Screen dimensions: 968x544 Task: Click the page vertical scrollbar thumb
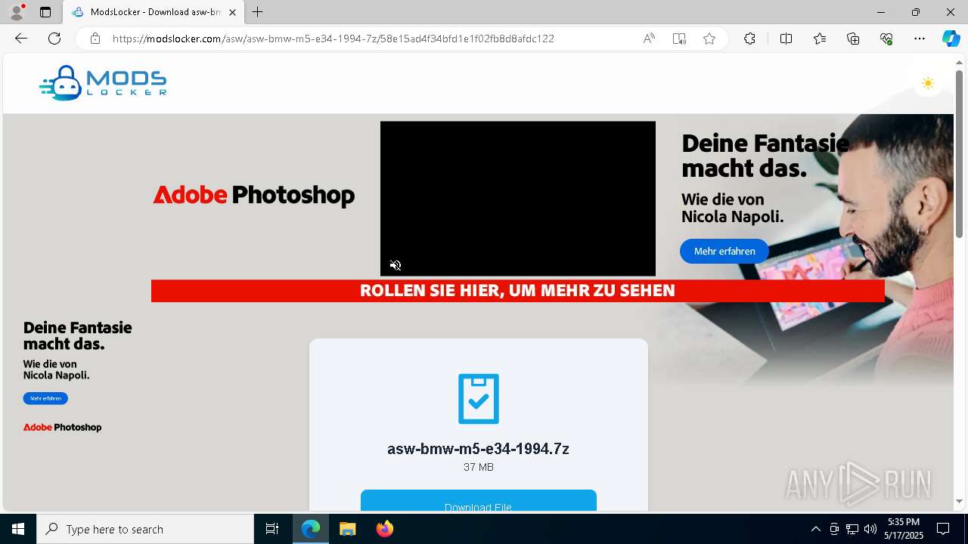click(x=959, y=154)
